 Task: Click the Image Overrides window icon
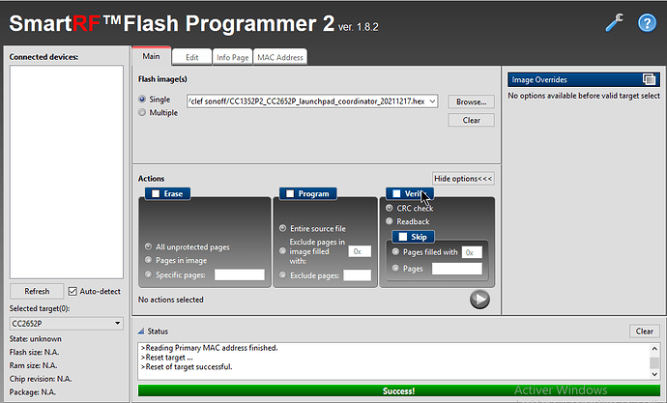[x=650, y=79]
